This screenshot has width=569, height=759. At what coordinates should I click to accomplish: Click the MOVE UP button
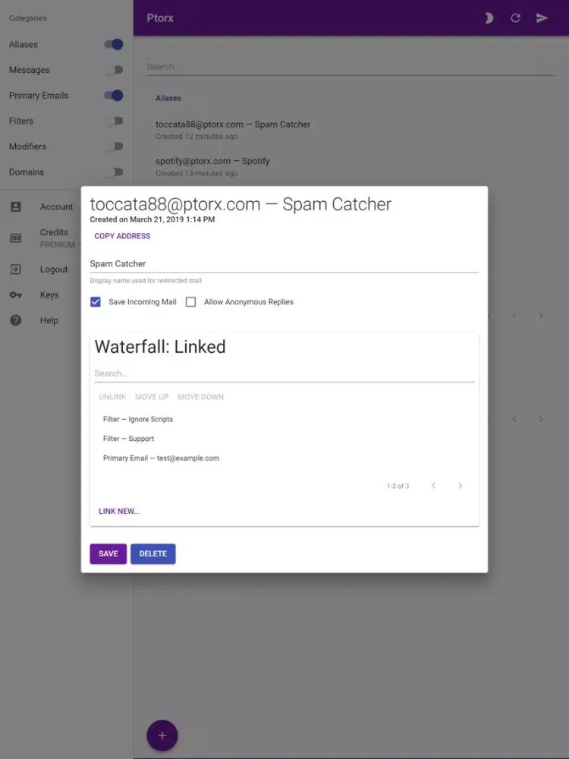click(152, 397)
